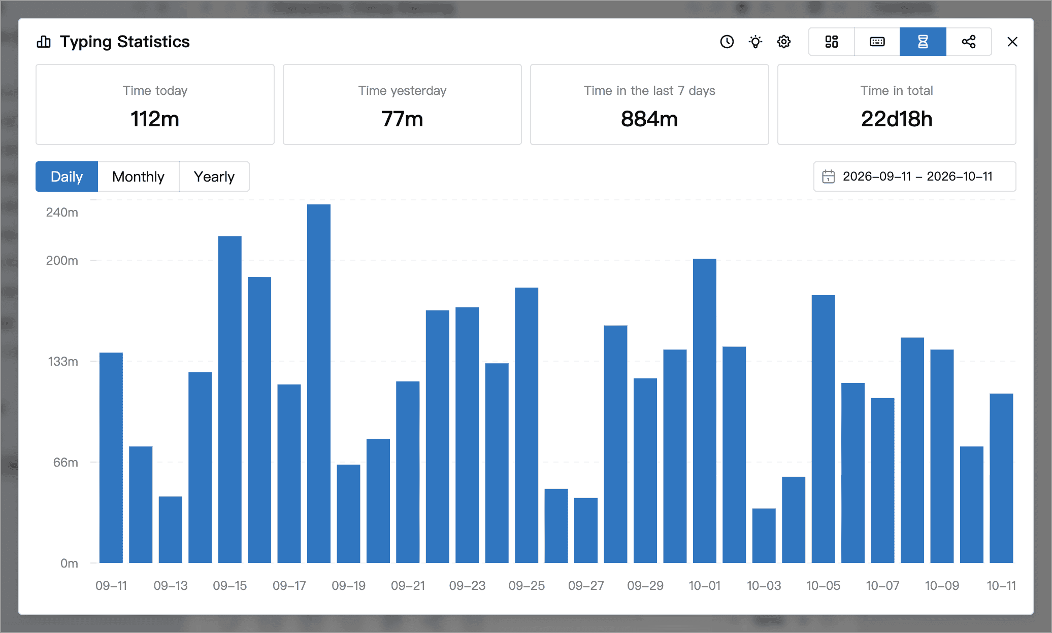The width and height of the screenshot is (1052, 633).
Task: Switch to the Monthly tab
Action: pyautogui.click(x=138, y=177)
